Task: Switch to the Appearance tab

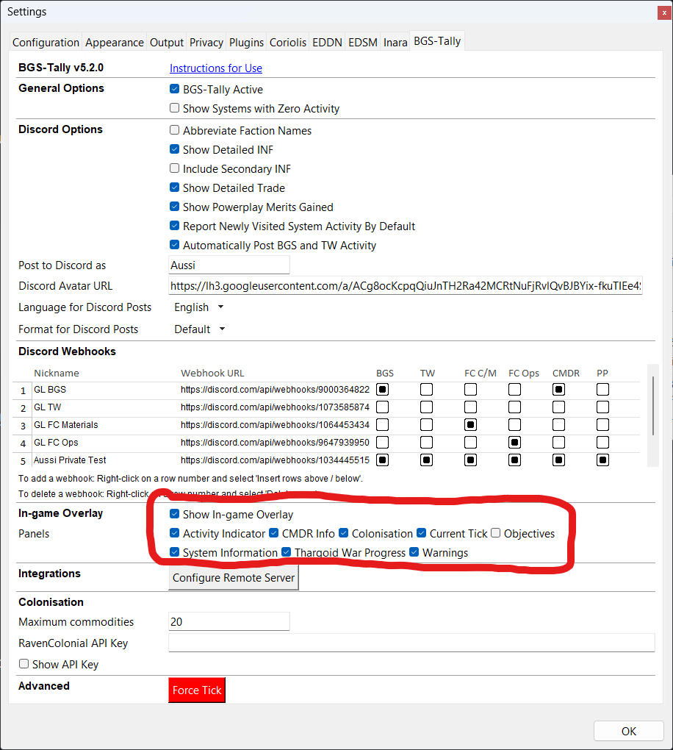Action: [x=114, y=43]
